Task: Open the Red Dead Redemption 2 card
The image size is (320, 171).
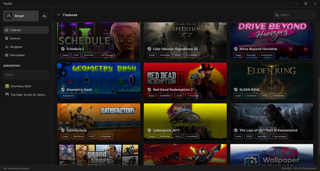Action: (x=185, y=81)
